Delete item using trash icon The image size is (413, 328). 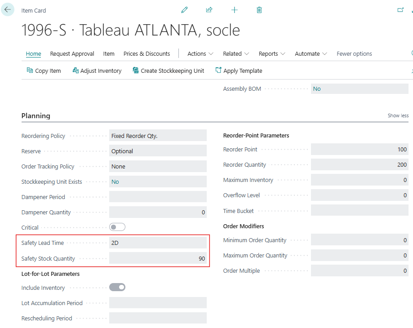tap(259, 10)
